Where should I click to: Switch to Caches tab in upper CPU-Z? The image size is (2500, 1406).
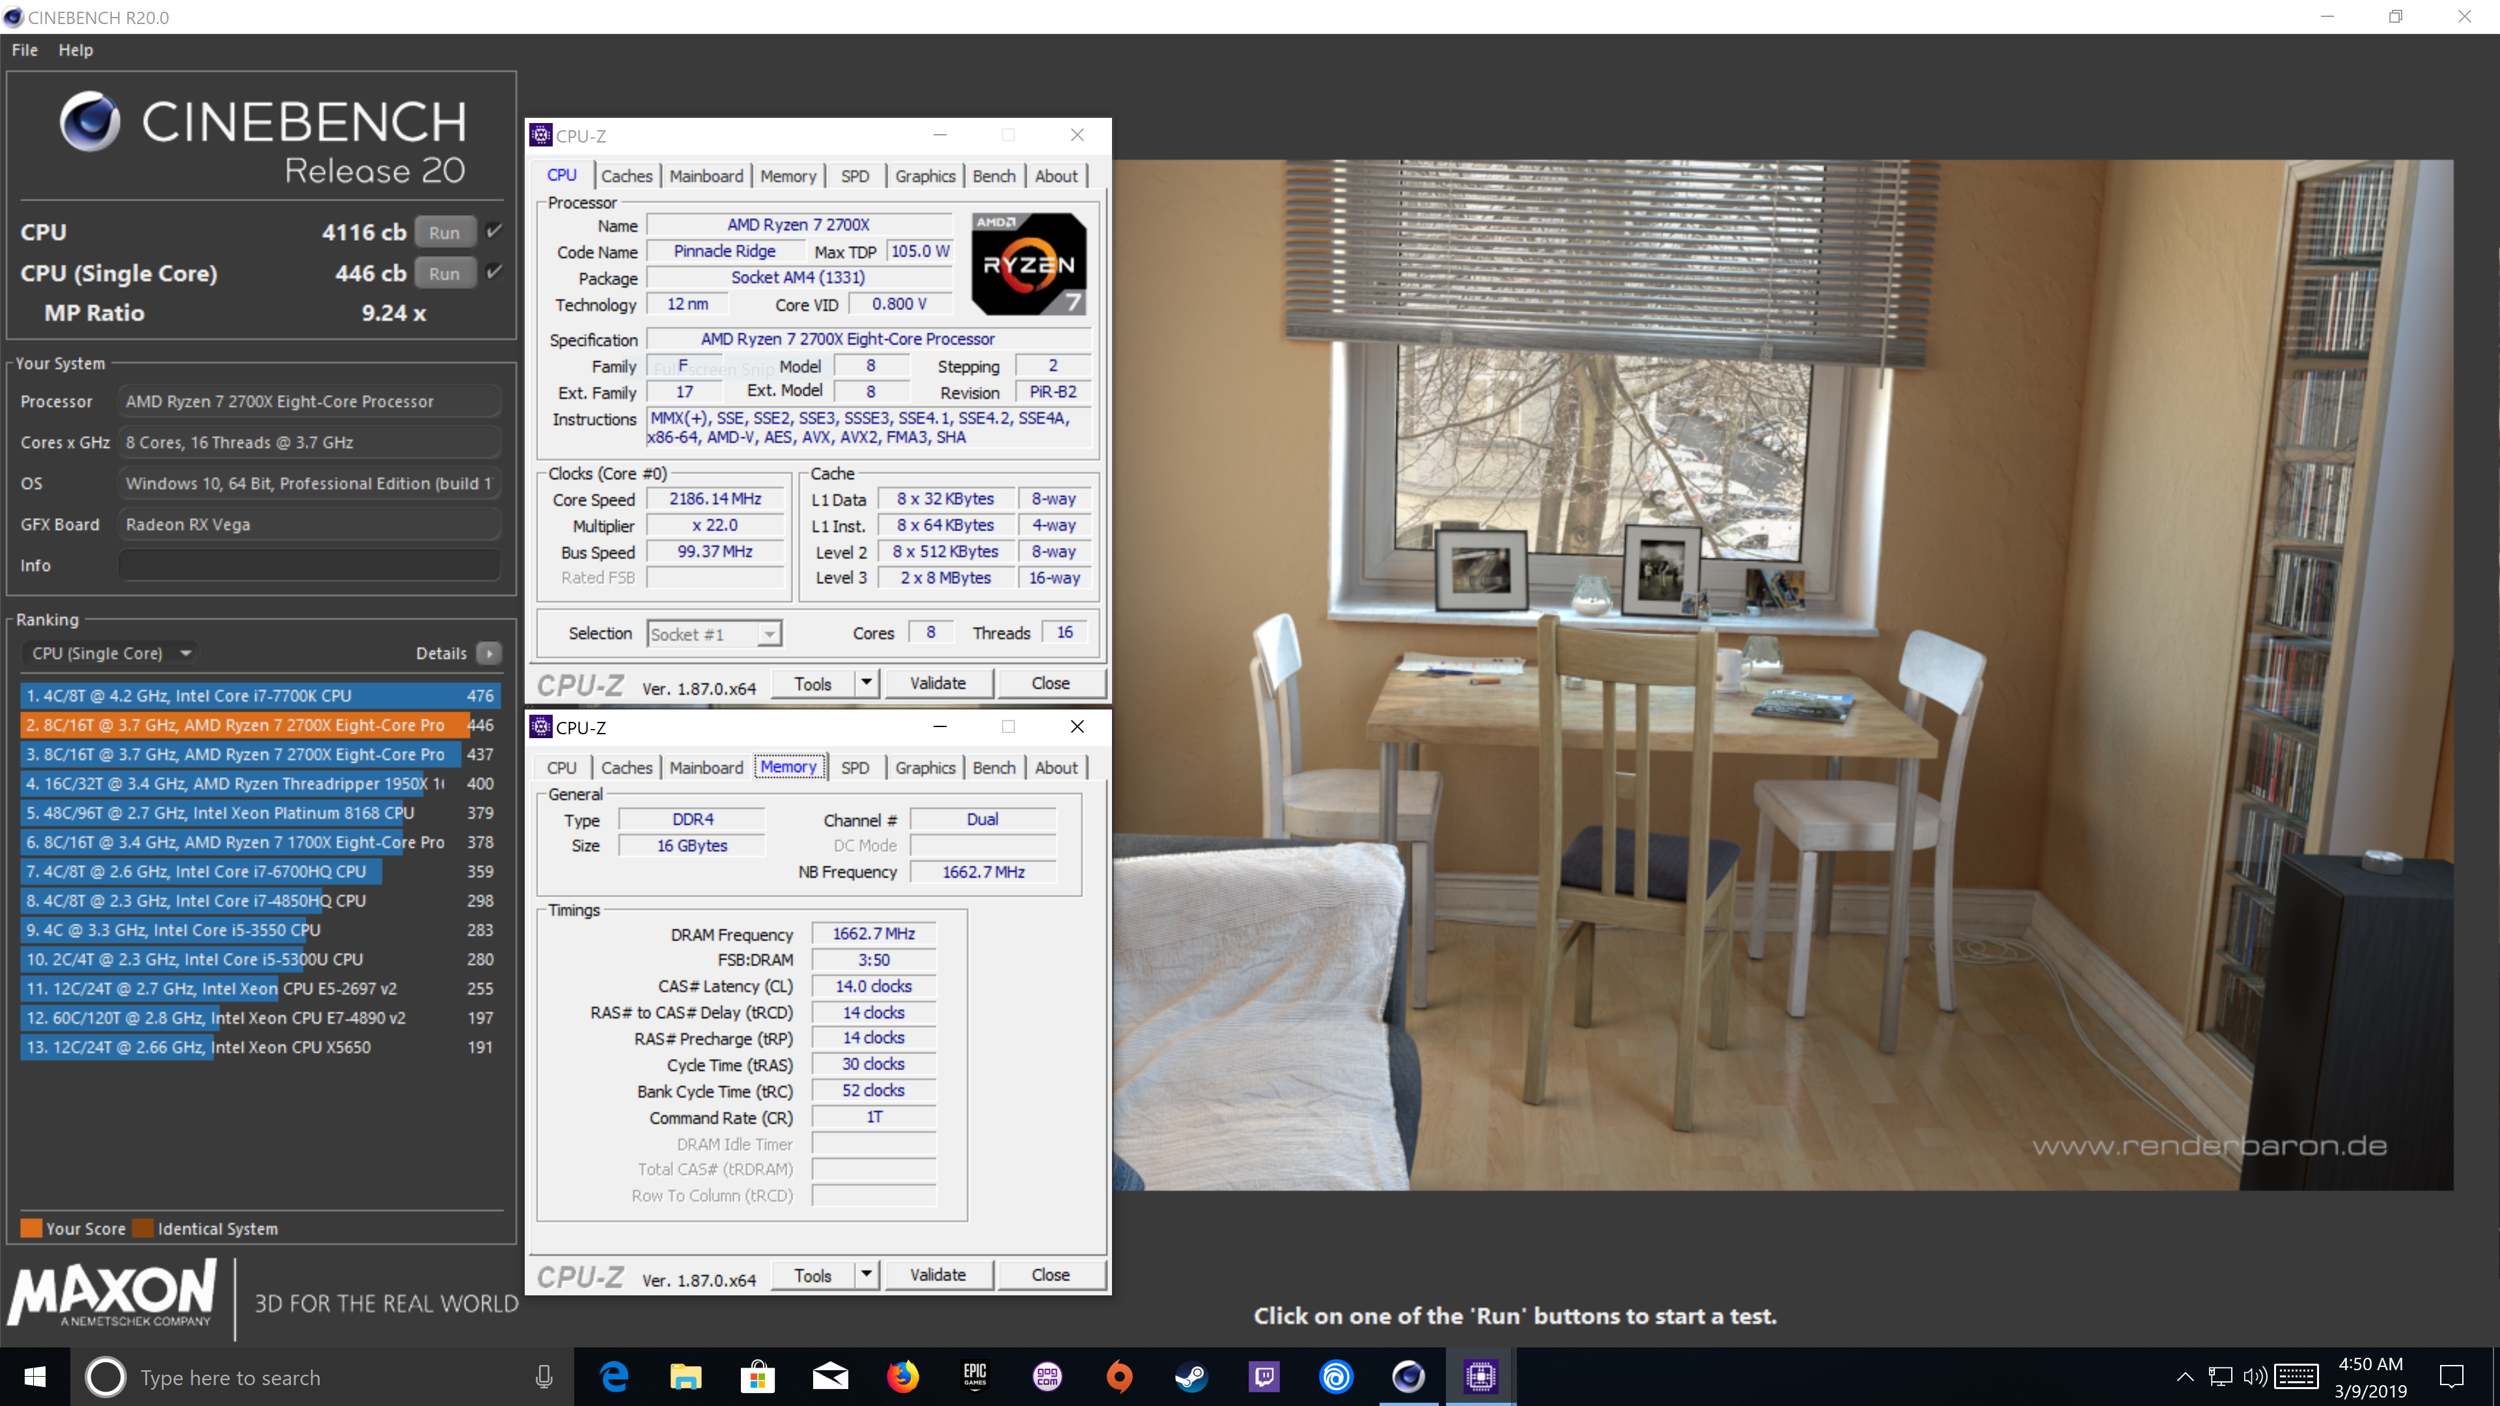626,176
